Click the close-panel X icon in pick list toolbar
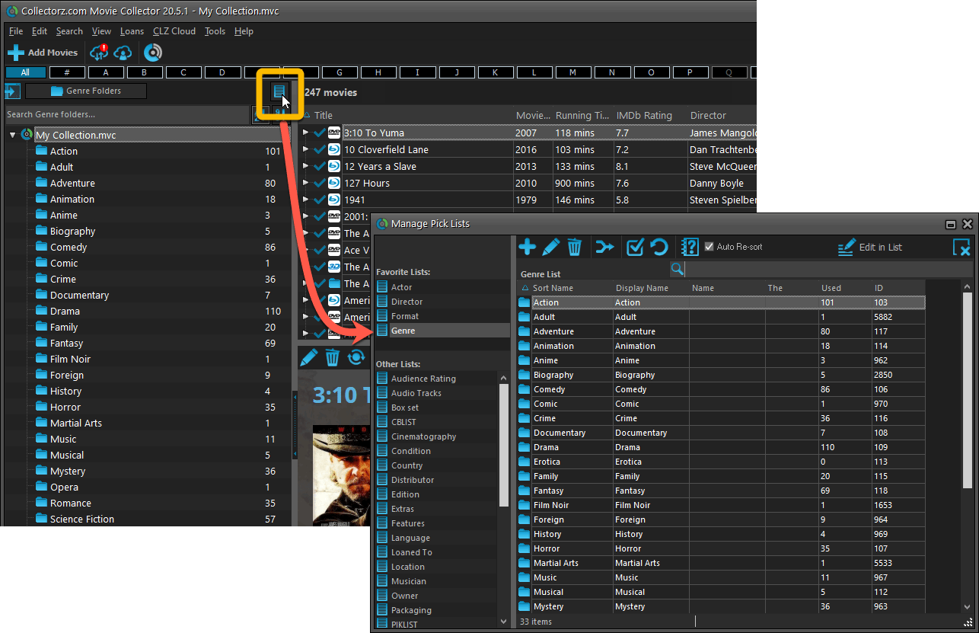The image size is (979, 633). (961, 247)
